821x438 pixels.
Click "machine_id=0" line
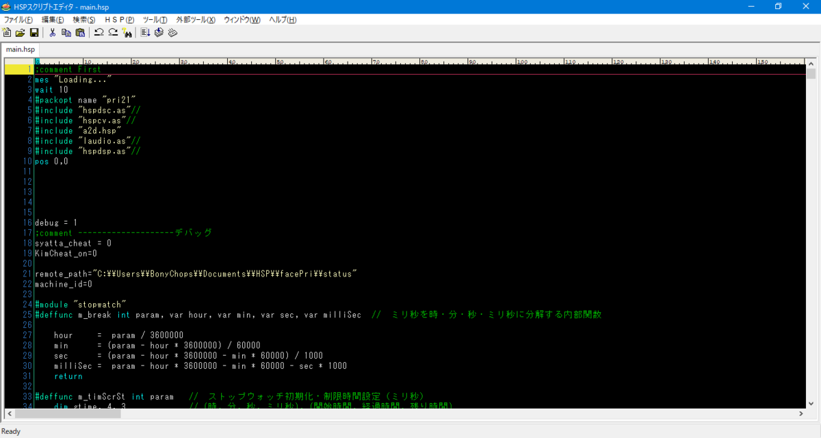click(64, 284)
